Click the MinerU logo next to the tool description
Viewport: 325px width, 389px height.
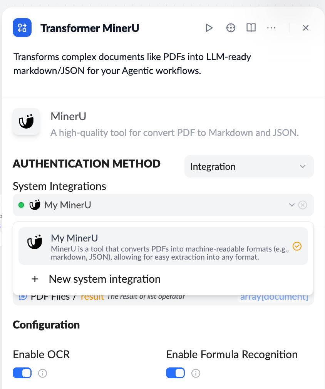tap(26, 121)
